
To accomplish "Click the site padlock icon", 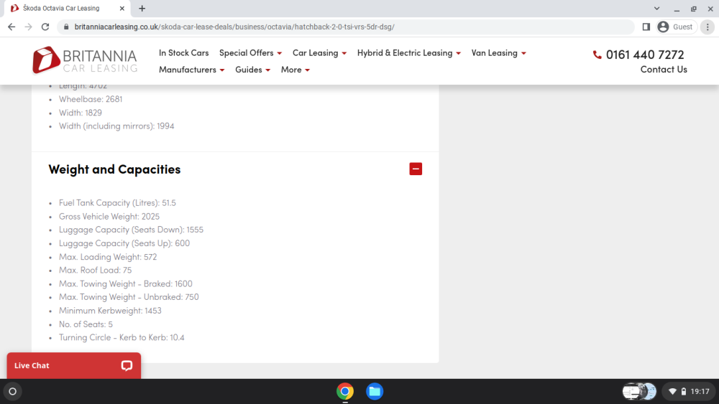I will pyautogui.click(x=66, y=27).
